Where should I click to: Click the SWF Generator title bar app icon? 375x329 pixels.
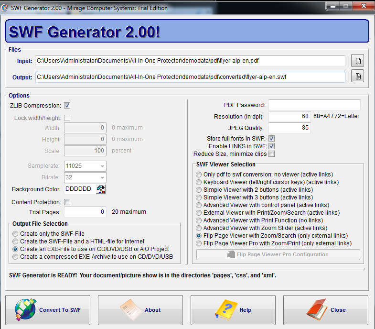[5, 8]
